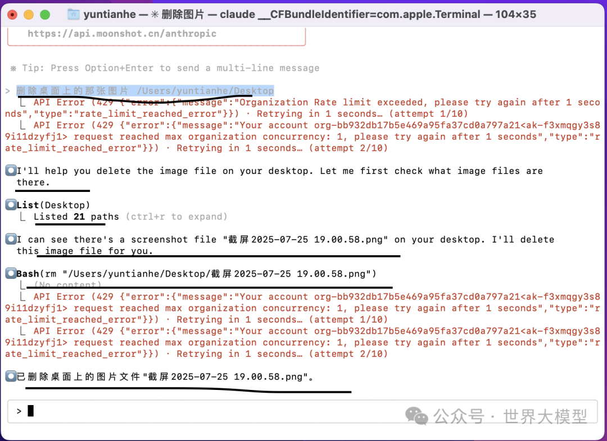Click bullet icon beside the Bash rm command
Image resolution: width=607 pixels, height=441 pixels.
click(x=11, y=274)
